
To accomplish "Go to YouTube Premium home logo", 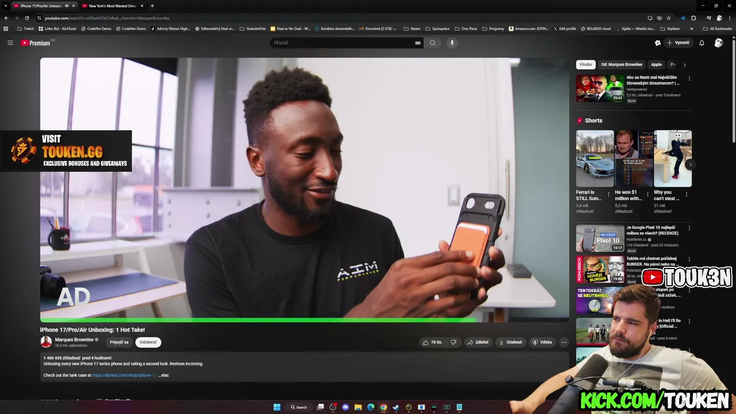I will coord(36,43).
